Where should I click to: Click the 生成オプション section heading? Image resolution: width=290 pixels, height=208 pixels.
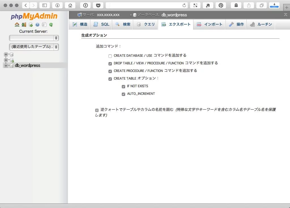(94, 35)
